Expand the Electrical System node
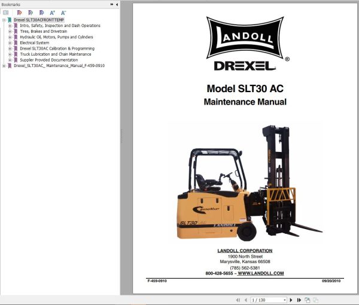Image resolution: width=359 pixels, height=305 pixels. (10, 43)
